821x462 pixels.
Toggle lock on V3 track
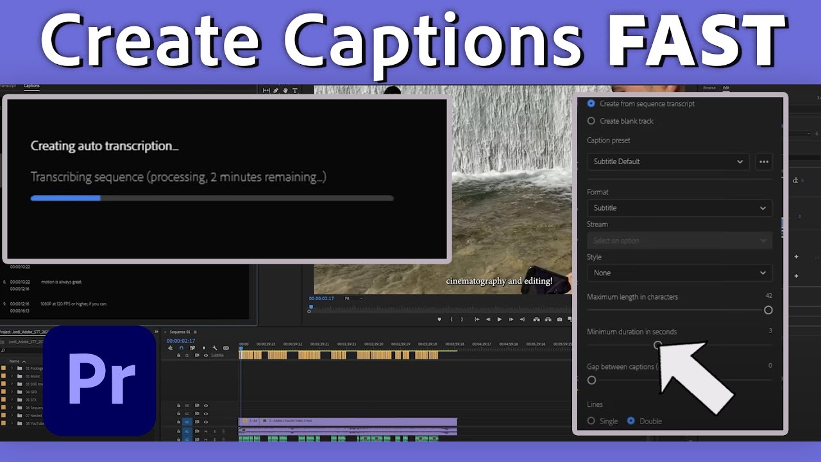[179, 406]
